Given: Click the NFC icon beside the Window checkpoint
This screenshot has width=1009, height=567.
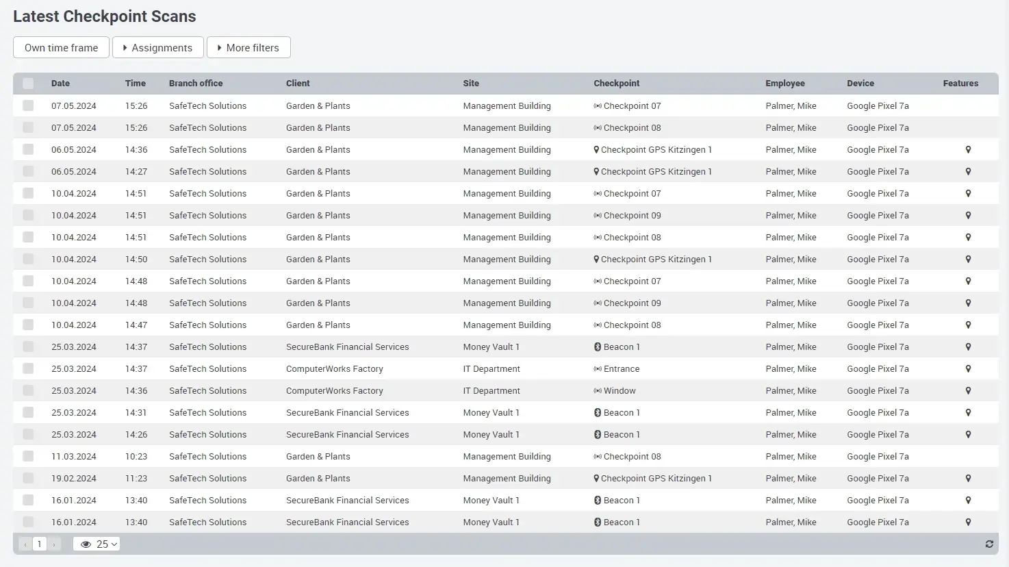Looking at the screenshot, I should (x=598, y=391).
